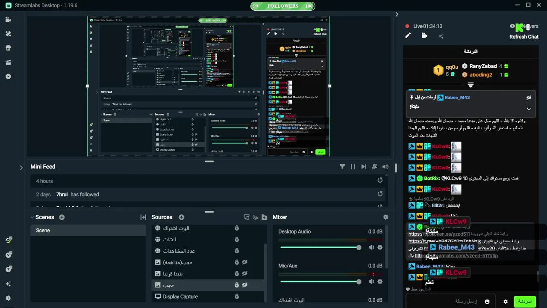Select the عدد المشاهدات source row
The height and width of the screenshot is (308, 547).
click(x=208, y=251)
